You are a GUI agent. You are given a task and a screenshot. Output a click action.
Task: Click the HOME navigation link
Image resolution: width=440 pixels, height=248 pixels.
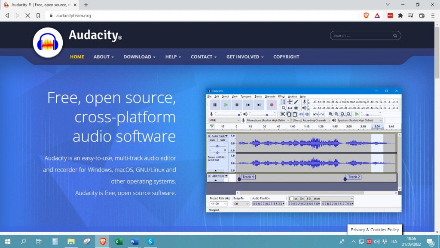point(76,57)
